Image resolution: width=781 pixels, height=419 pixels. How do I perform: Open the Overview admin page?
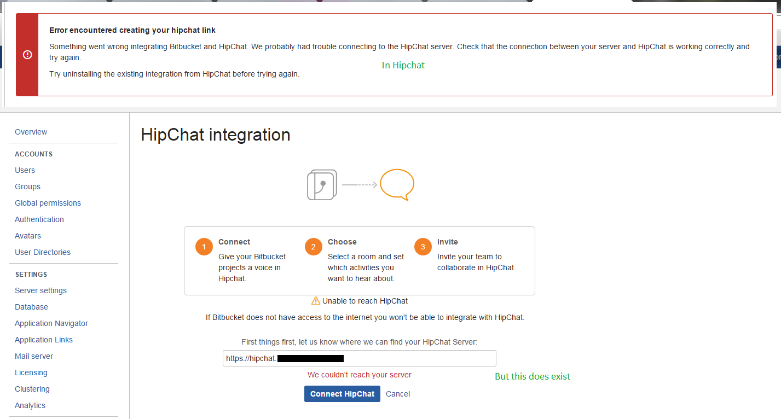pos(31,132)
